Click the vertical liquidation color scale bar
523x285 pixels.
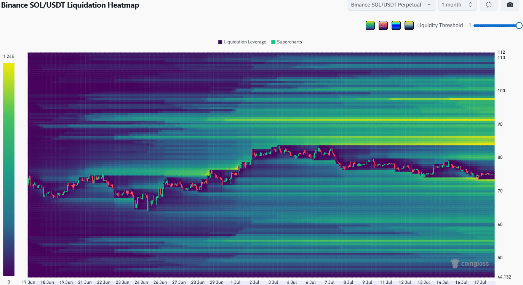click(9, 169)
